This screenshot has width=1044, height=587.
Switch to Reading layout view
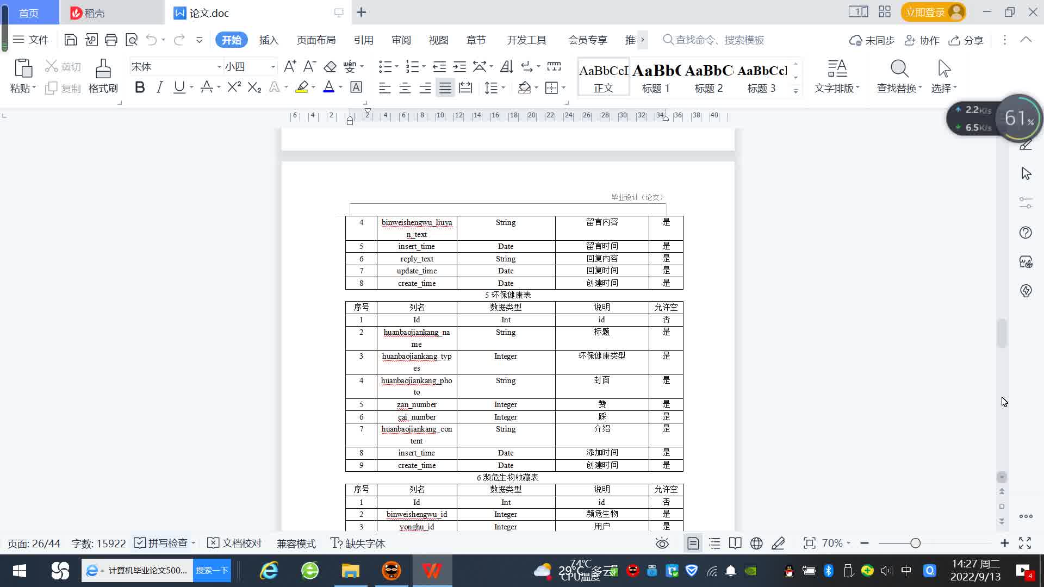[735, 543]
